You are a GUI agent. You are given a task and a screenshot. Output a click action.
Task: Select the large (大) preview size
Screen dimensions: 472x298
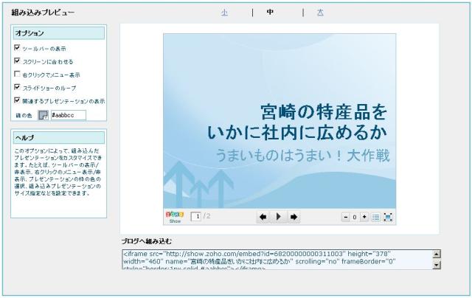tap(320, 13)
